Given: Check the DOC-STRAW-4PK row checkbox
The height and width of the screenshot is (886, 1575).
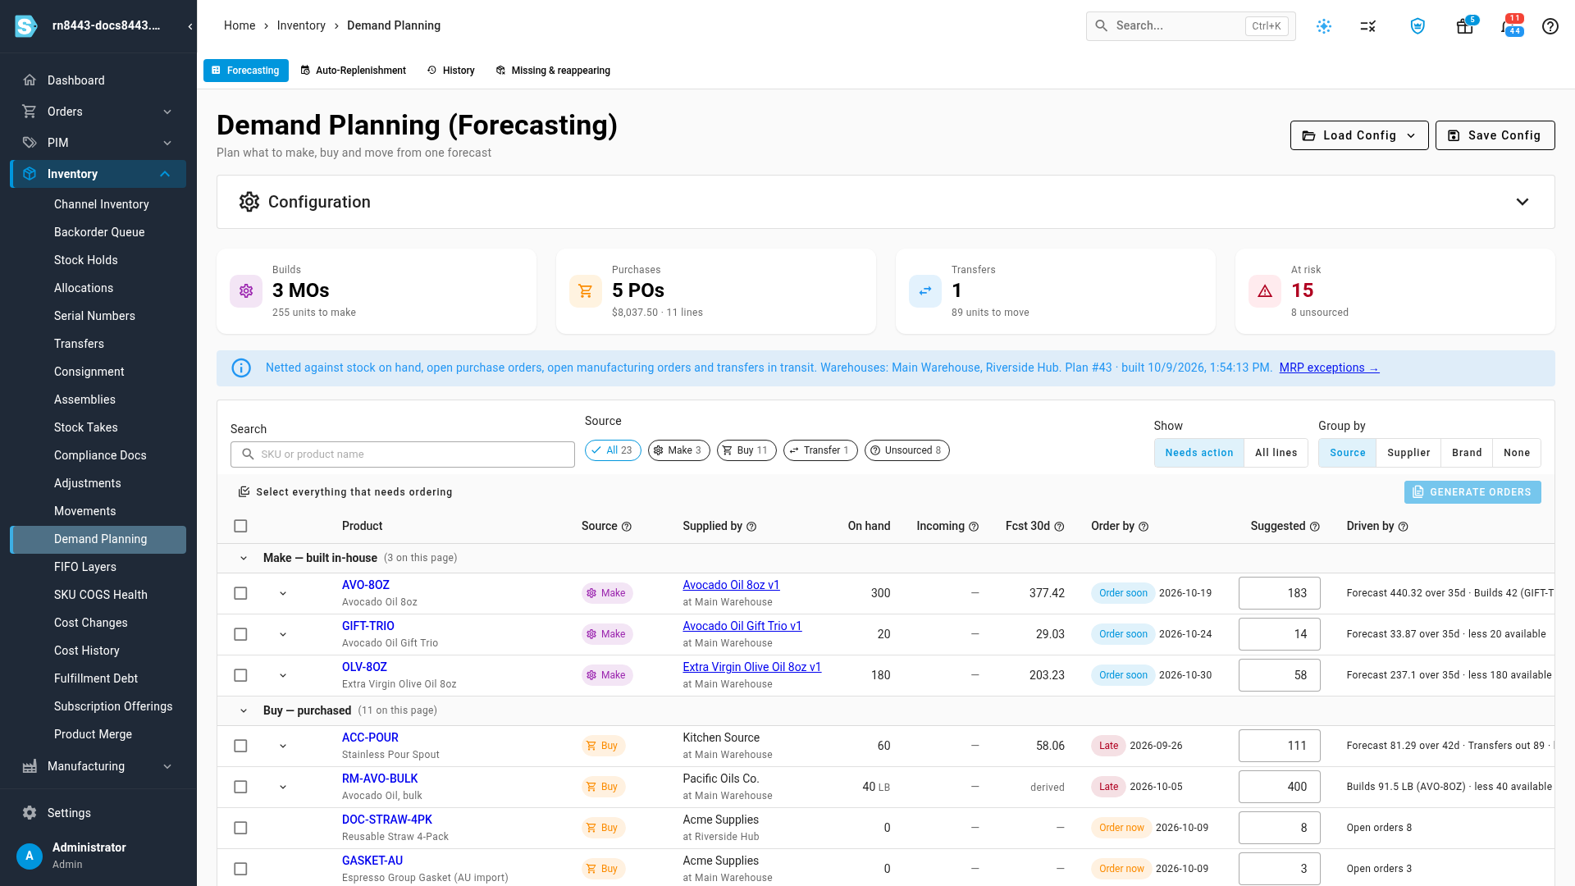Looking at the screenshot, I should click(x=240, y=828).
